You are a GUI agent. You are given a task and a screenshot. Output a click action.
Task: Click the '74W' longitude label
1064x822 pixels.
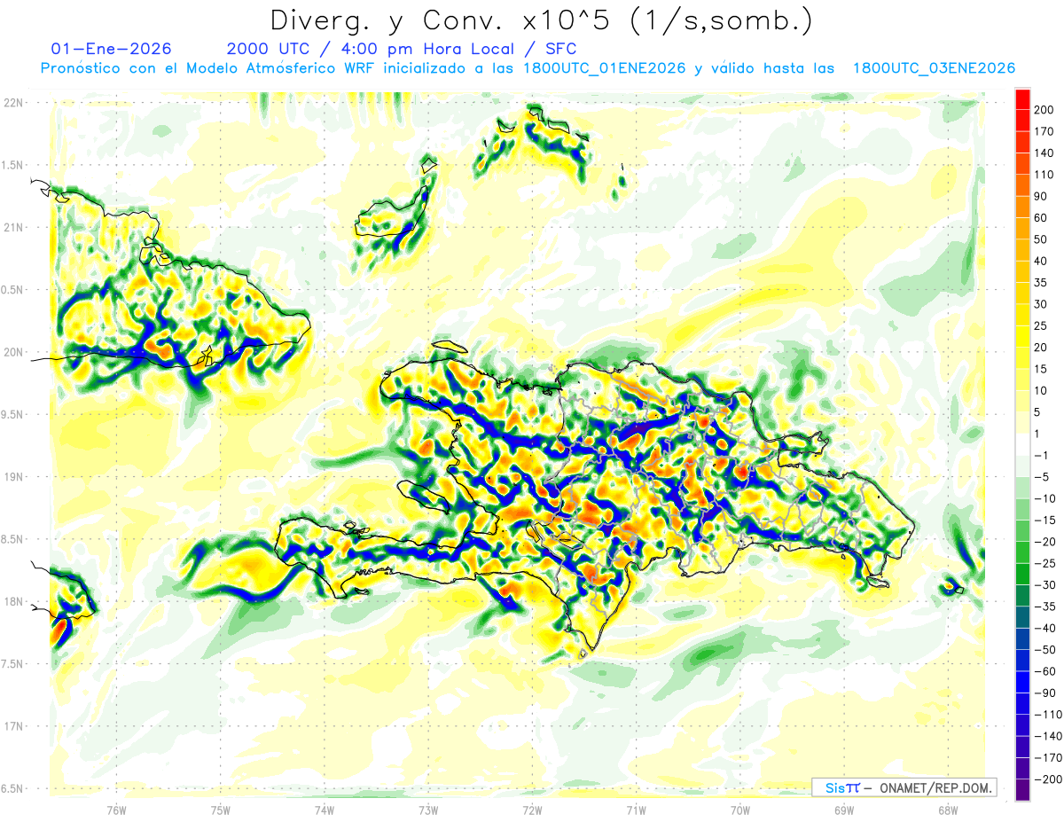325,810
